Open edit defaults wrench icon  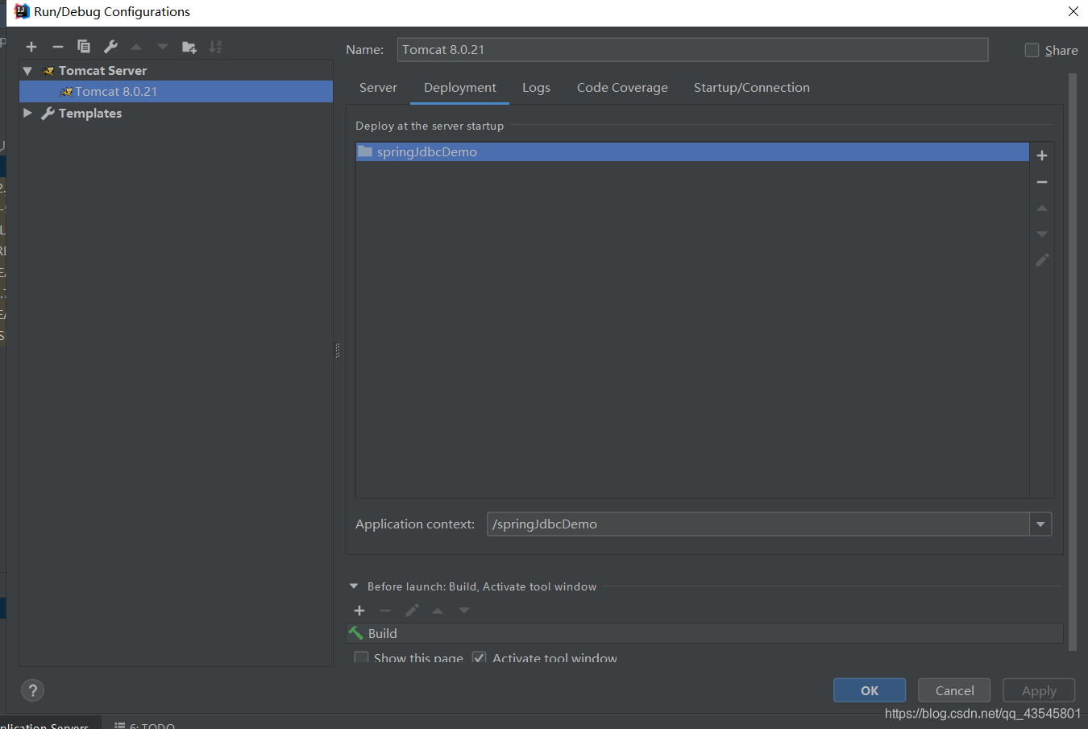coord(111,47)
